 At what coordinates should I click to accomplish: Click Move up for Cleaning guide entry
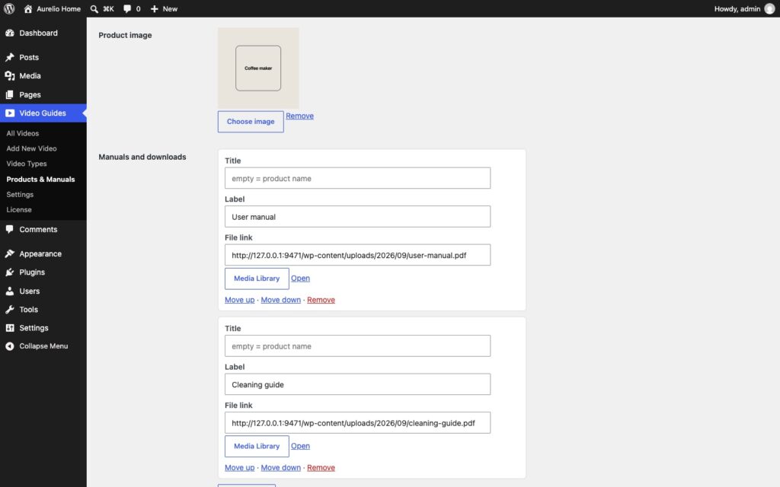[x=239, y=467]
